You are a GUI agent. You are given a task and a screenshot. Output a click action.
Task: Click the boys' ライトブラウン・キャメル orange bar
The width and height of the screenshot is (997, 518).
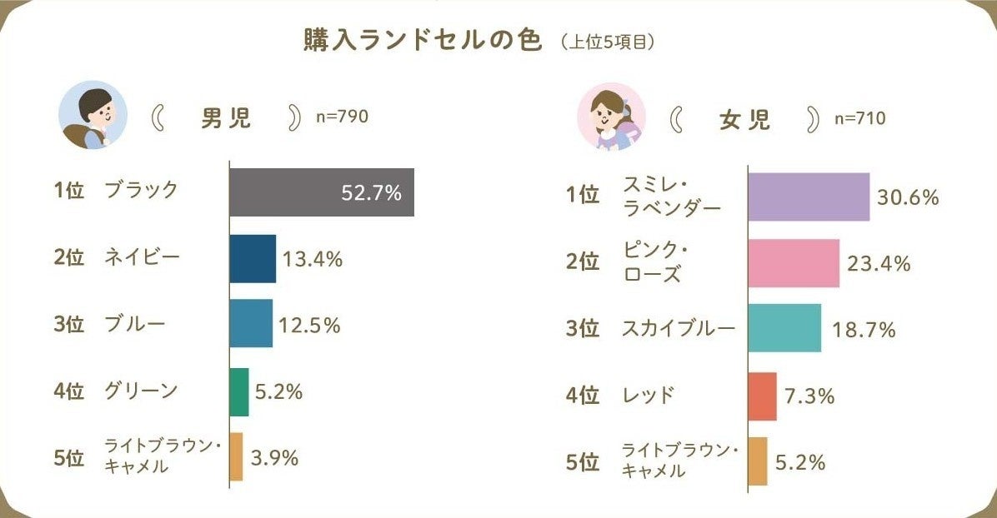pyautogui.click(x=236, y=456)
